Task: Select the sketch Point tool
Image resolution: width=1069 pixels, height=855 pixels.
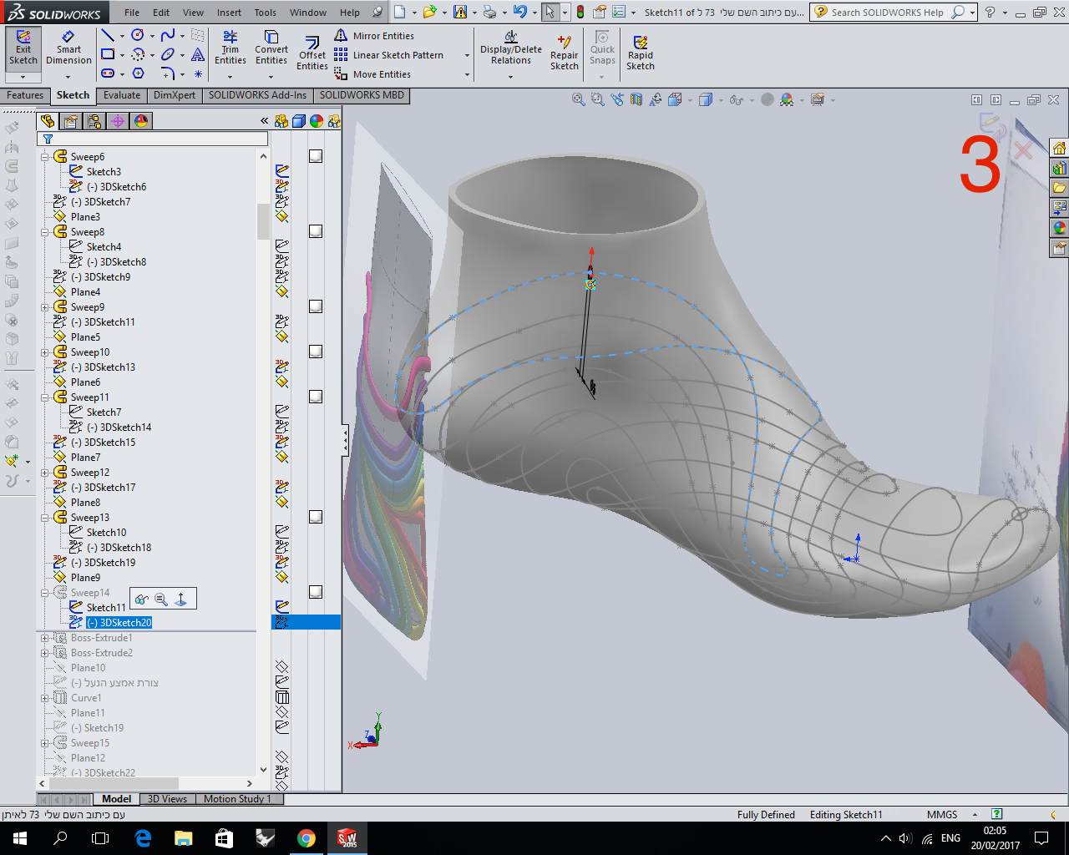Action: pyautogui.click(x=198, y=73)
